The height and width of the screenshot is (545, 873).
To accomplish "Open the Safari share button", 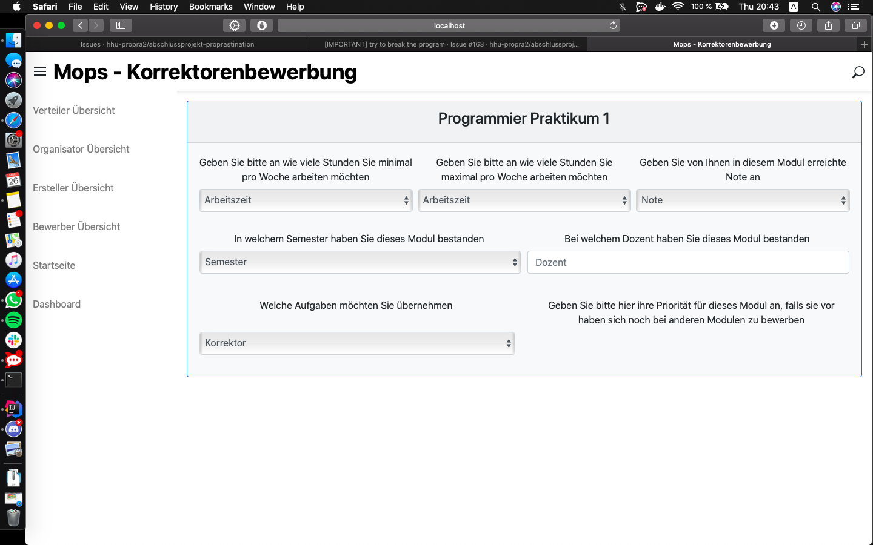I will coord(828,25).
